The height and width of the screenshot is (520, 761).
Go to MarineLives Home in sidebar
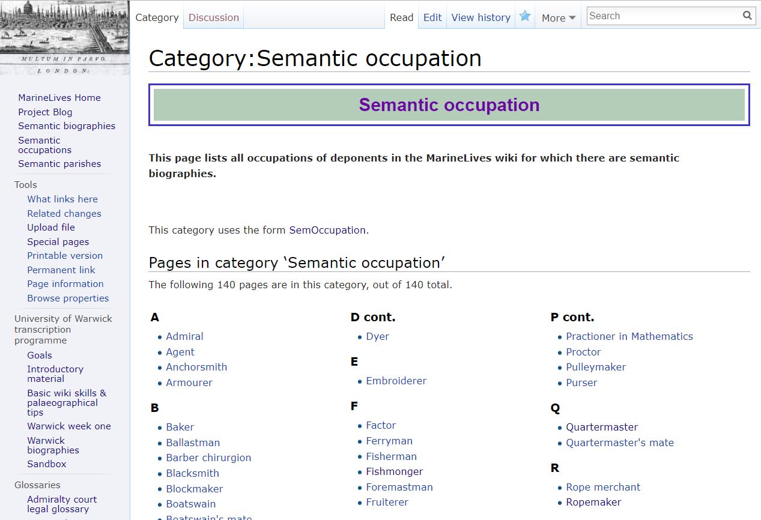click(59, 97)
